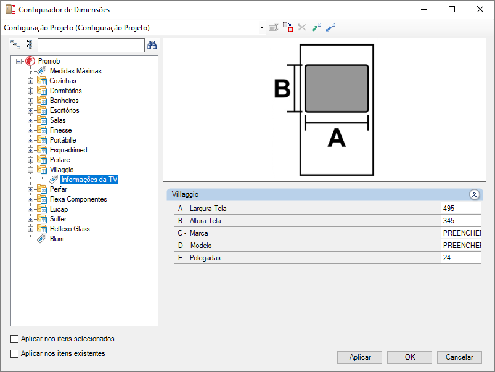The width and height of the screenshot is (495, 372).
Task: Click the rename configuration icon
Action: [x=274, y=28]
